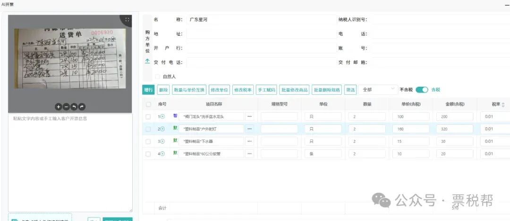Expand the delivery note image to fullscreen
510x221 pixels.
click(127, 19)
